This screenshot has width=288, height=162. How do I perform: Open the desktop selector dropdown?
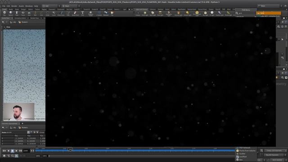coord(51,6)
